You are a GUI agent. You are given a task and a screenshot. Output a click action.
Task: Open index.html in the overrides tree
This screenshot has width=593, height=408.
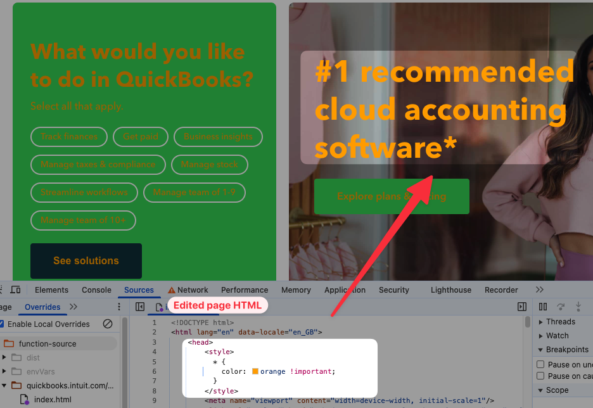[x=53, y=399]
